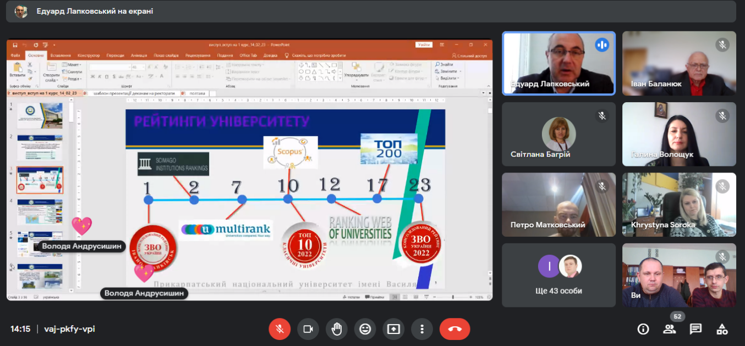Open the three-dot more options menu

coord(422,329)
